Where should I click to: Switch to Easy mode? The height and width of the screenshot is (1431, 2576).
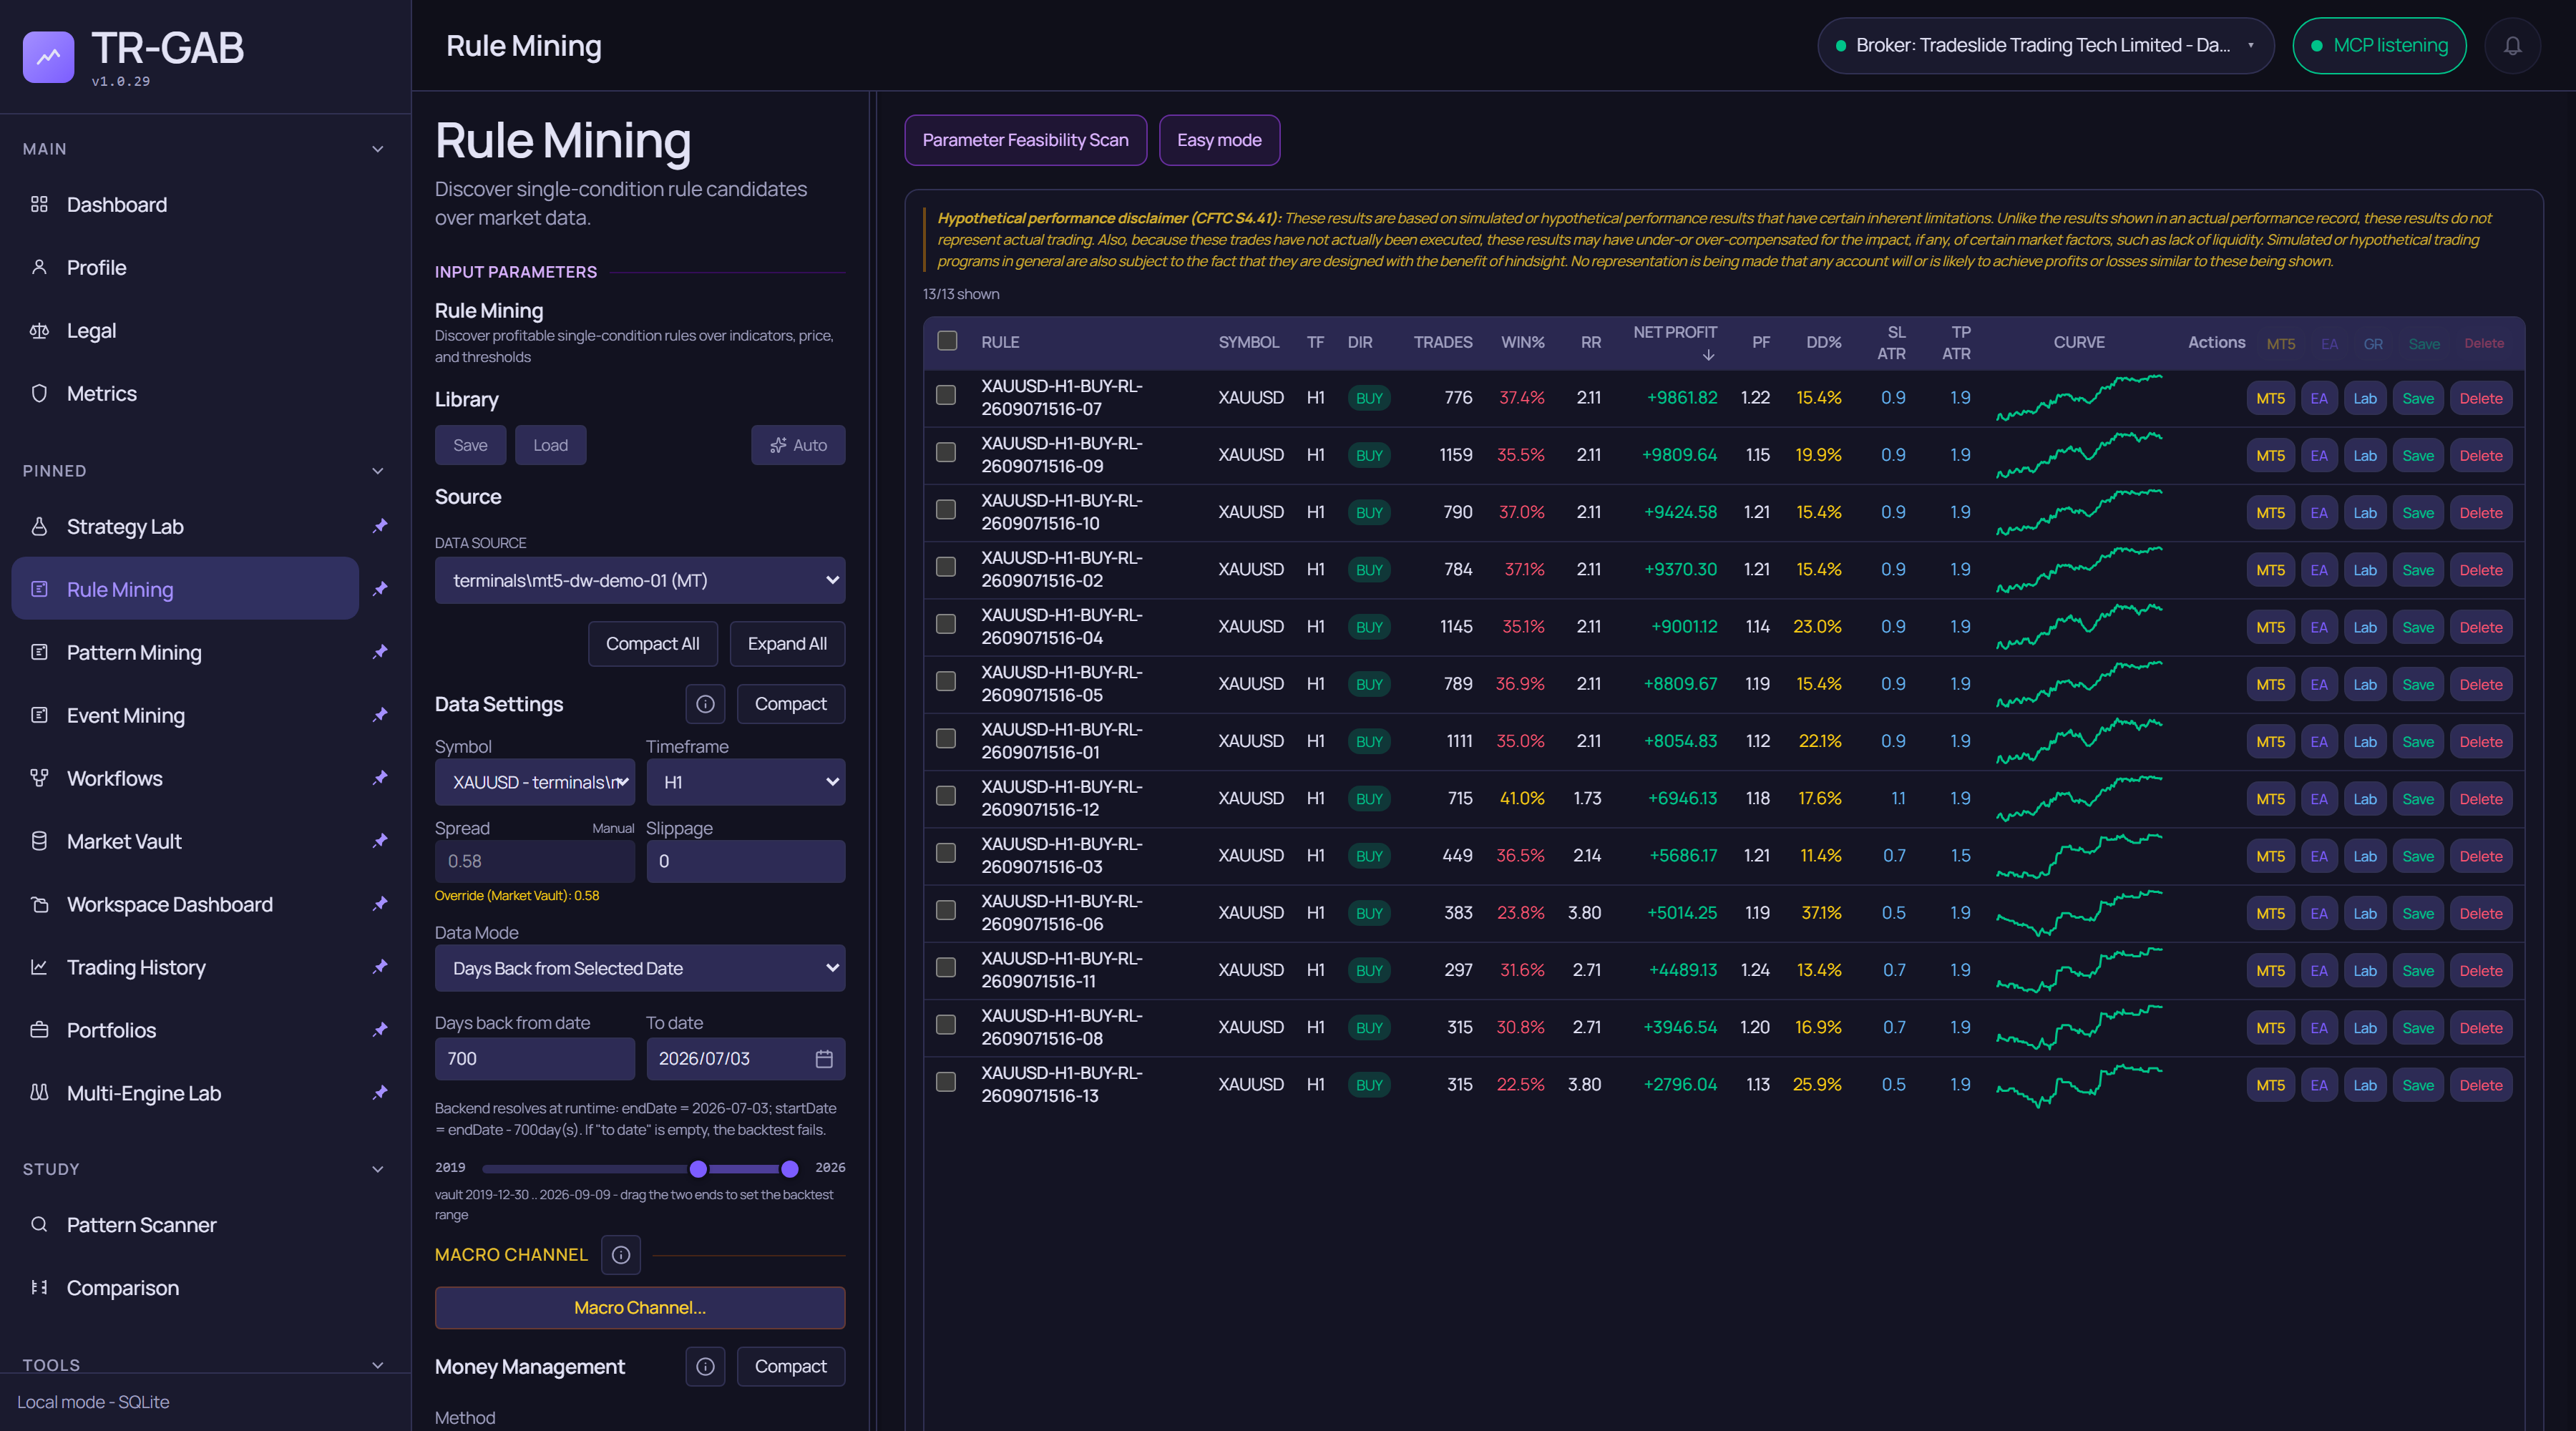(x=1219, y=140)
